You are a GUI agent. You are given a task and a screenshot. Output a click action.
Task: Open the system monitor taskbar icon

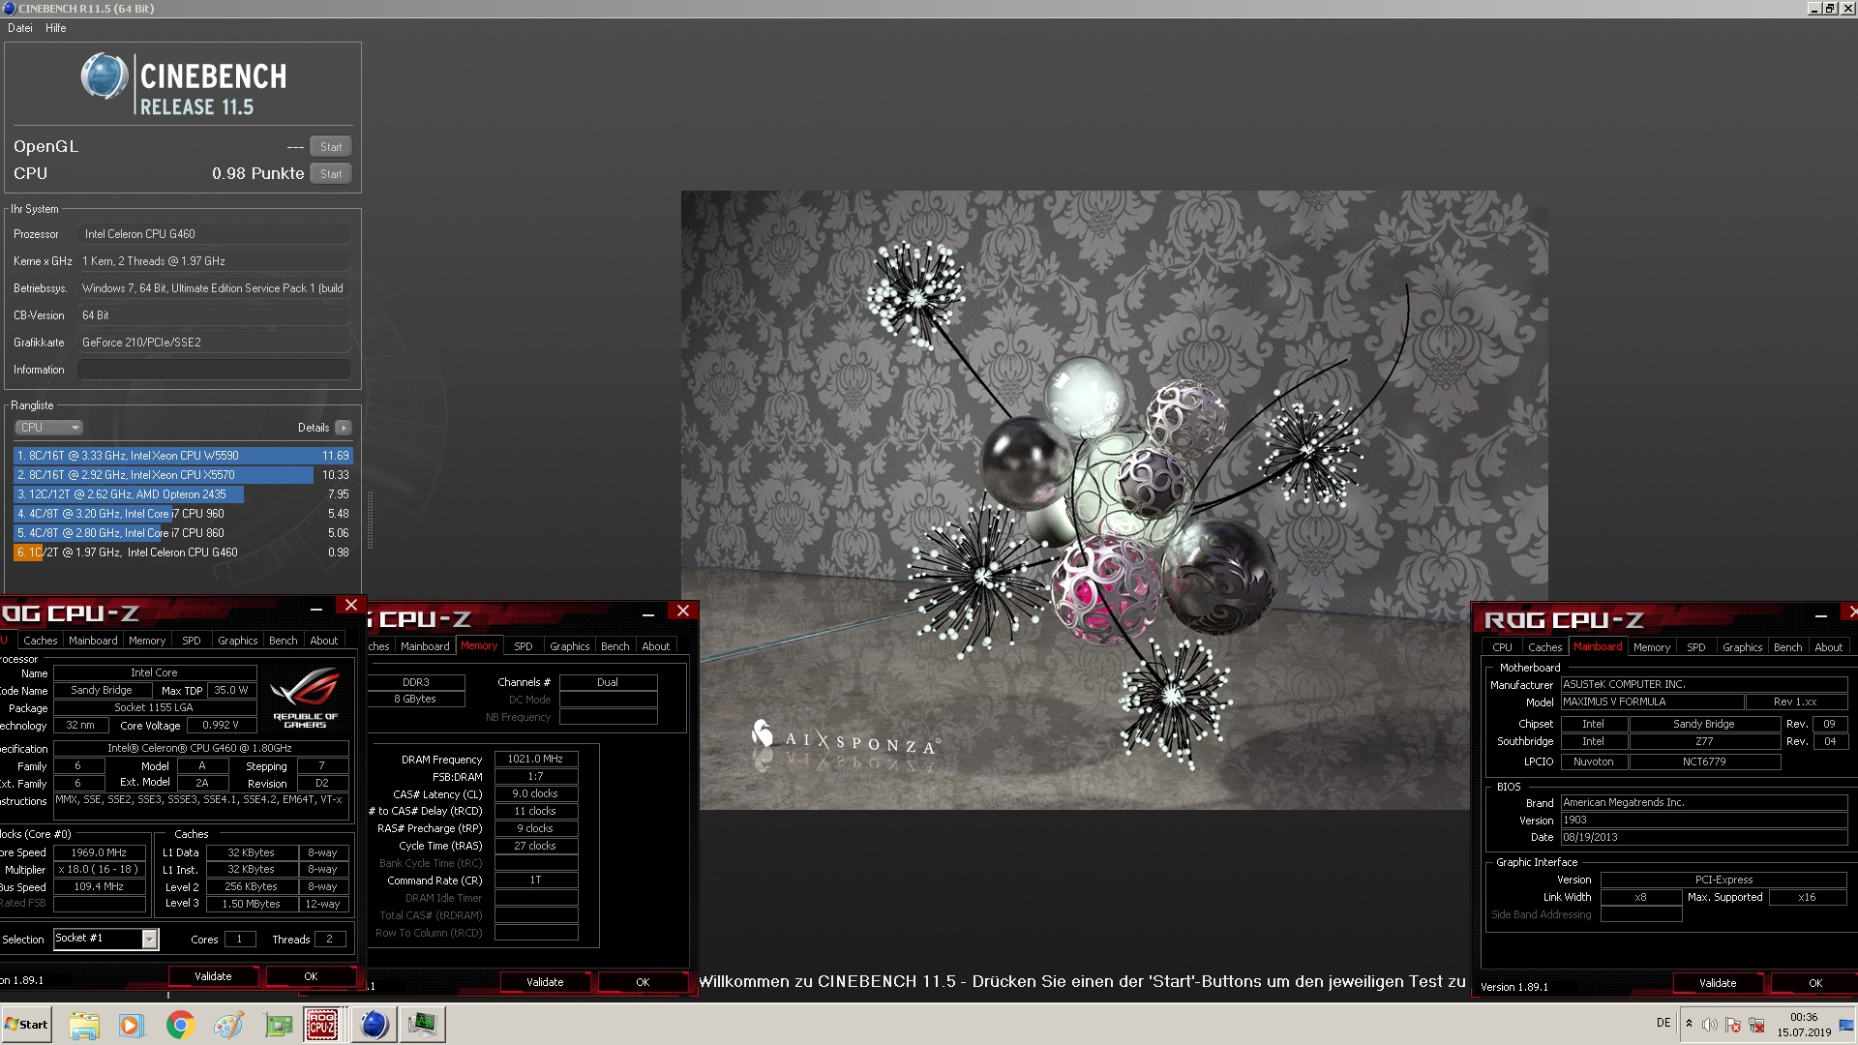(x=422, y=1025)
